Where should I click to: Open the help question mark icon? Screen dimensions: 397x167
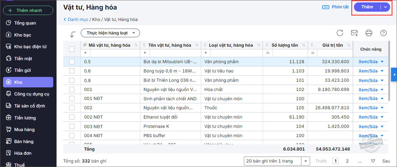(x=383, y=33)
